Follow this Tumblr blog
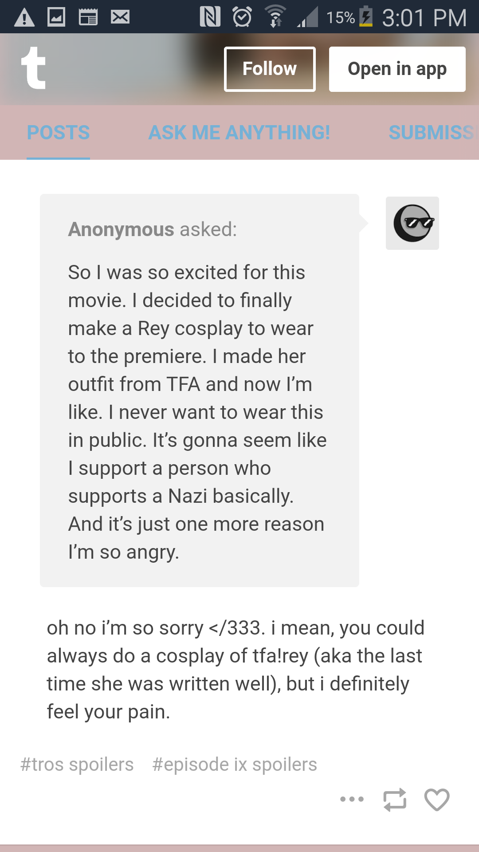This screenshot has width=479, height=852. (270, 69)
